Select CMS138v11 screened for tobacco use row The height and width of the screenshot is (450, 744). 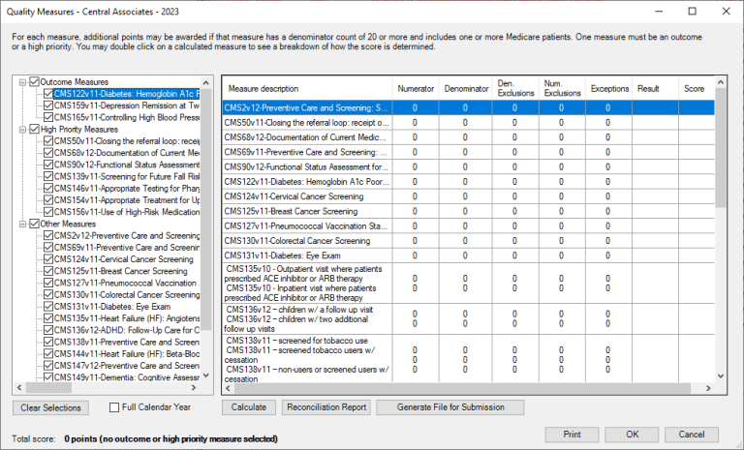468,359
